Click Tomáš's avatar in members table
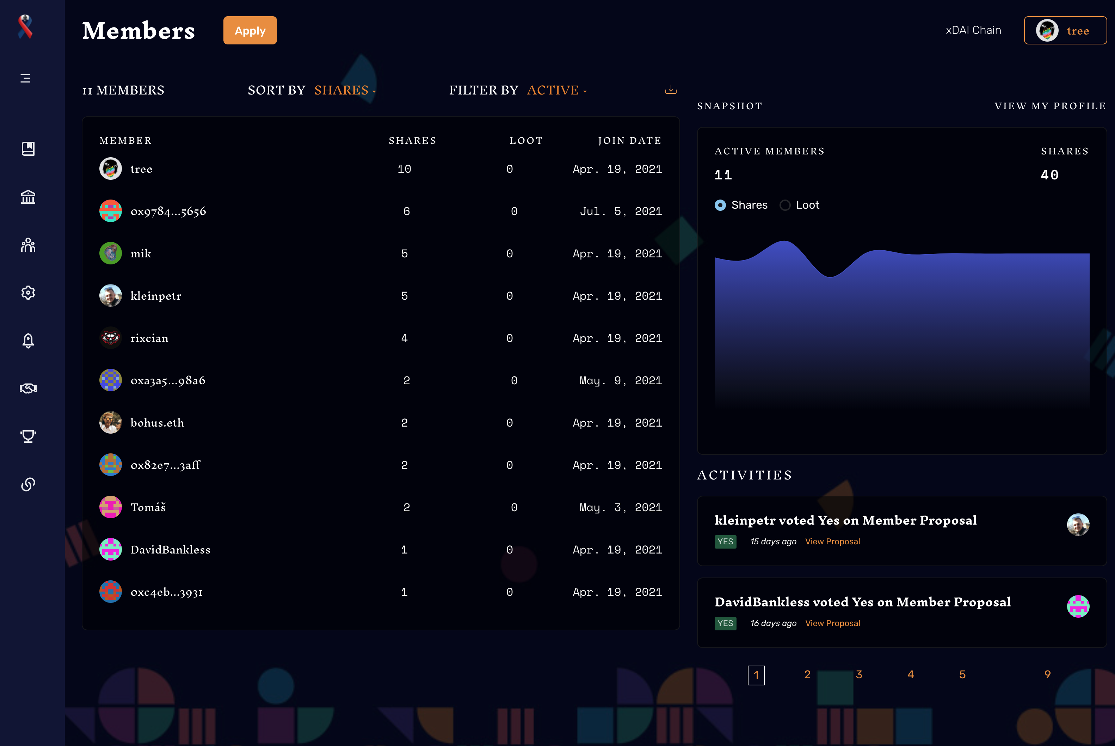This screenshot has width=1115, height=746. (110, 507)
